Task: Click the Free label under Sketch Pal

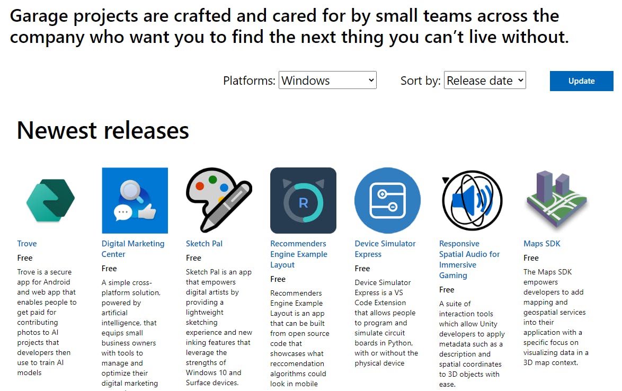Action: [193, 258]
